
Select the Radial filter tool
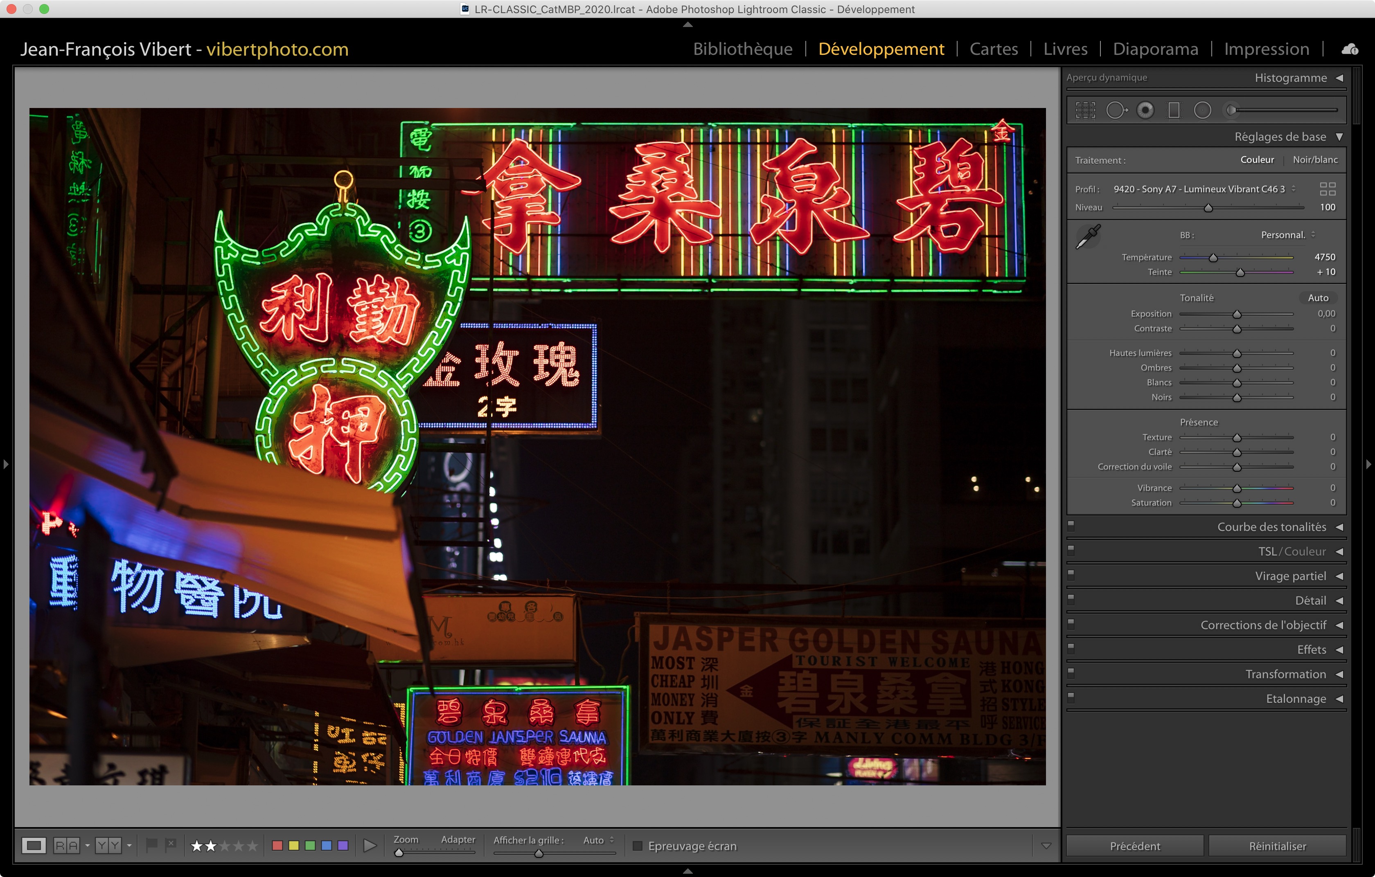click(1202, 110)
